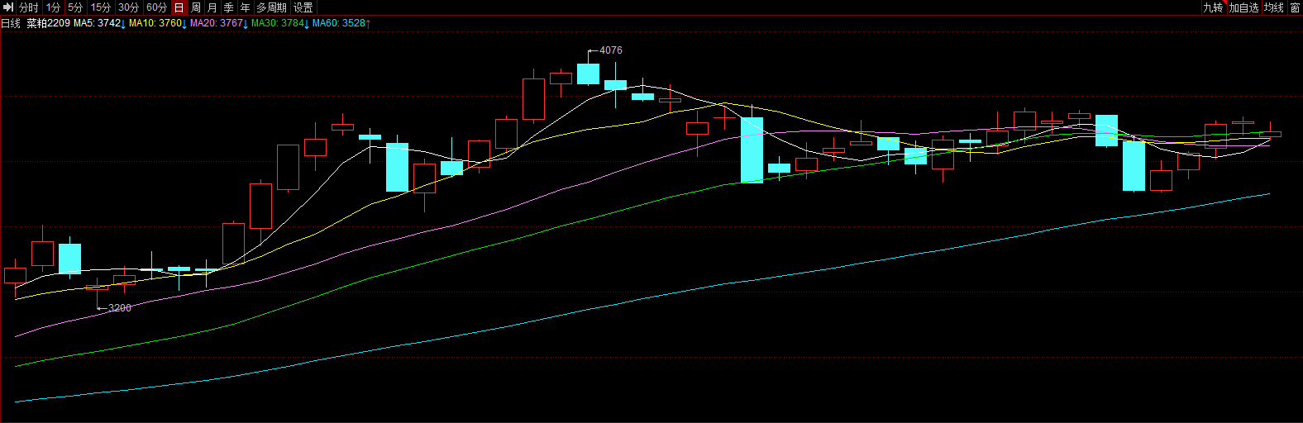
Task: Switch to 季 quarterly period
Action: (x=229, y=7)
